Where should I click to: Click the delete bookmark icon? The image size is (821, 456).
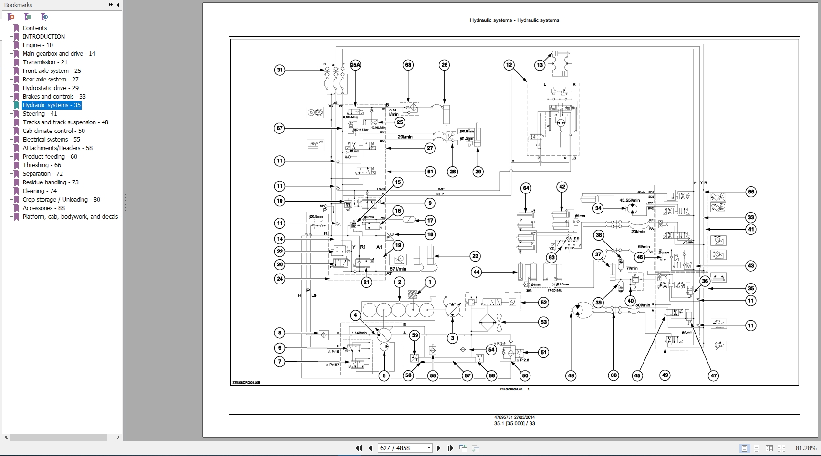(x=11, y=17)
